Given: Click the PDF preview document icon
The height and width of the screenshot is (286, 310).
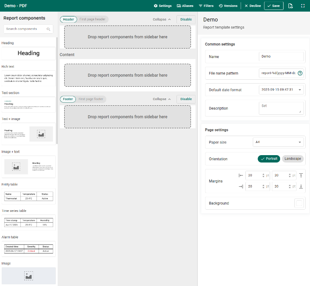Looking at the screenshot, I should [x=290, y=6].
